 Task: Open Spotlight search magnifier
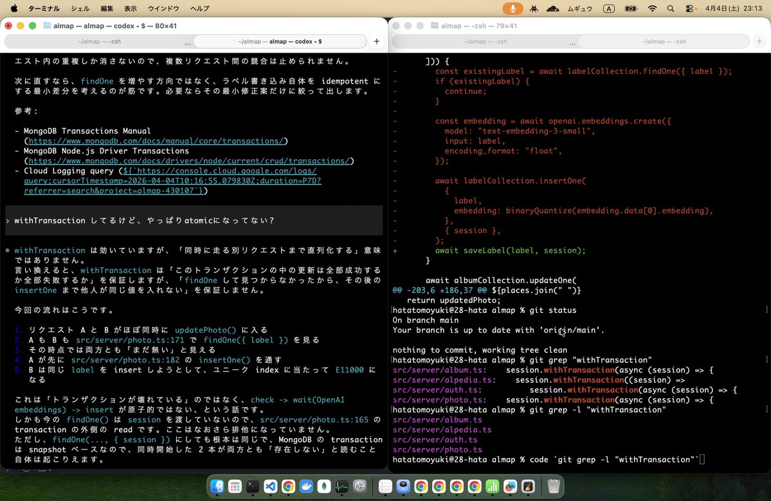point(671,8)
